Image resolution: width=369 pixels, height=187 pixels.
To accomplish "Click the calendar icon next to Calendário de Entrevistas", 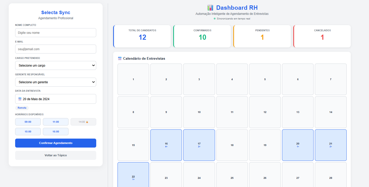I will [x=120, y=58].
